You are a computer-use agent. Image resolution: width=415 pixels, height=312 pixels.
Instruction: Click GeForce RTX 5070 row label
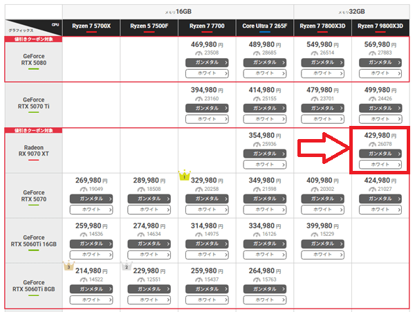click(x=34, y=196)
